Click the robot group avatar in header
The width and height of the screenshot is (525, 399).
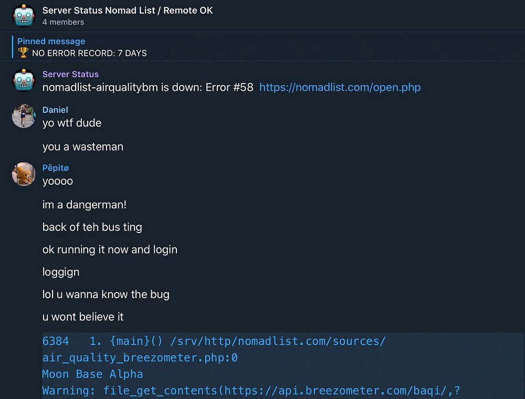pyautogui.click(x=24, y=16)
